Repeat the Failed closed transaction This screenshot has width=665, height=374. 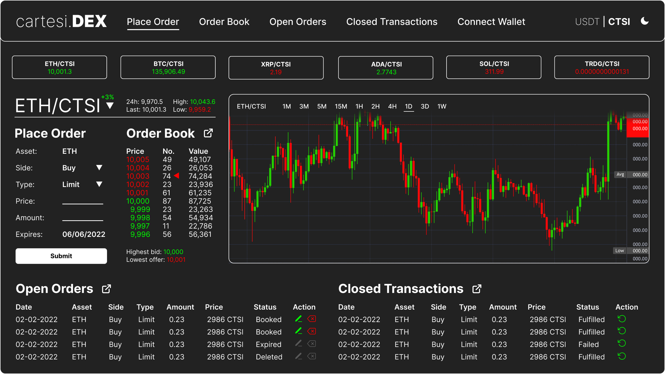(x=622, y=344)
